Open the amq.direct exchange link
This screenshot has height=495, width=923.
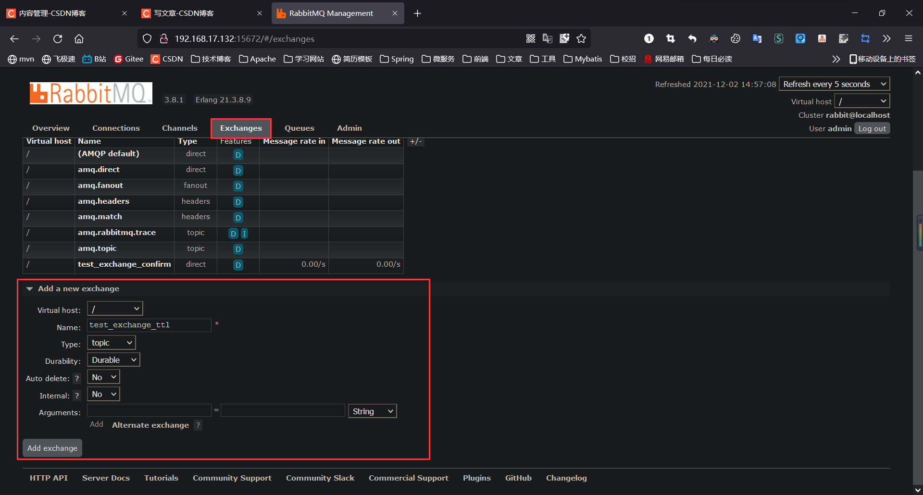tap(99, 170)
